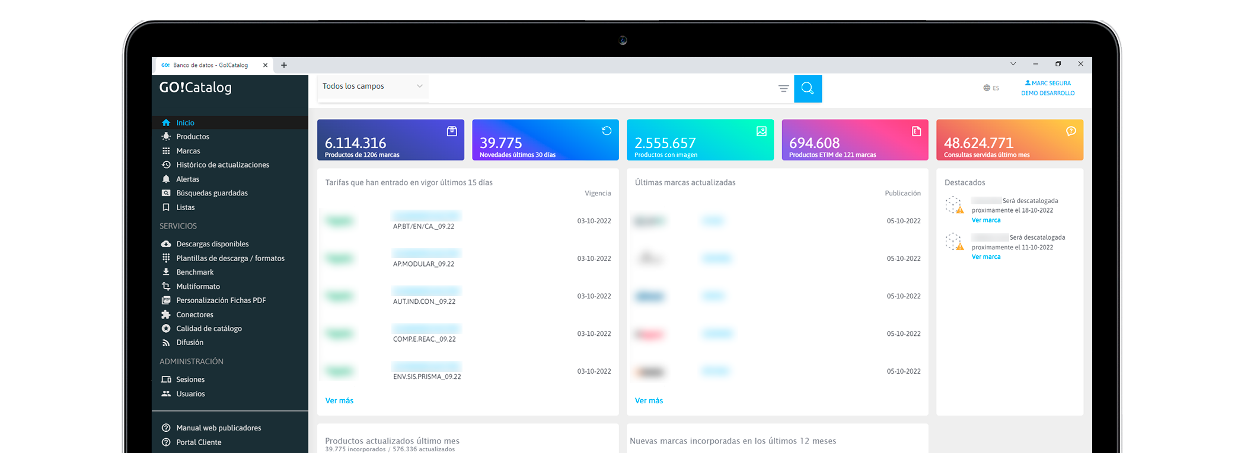Click the Búsquedas guardadas icon
Image resolution: width=1244 pixels, height=453 pixels.
[x=166, y=193]
